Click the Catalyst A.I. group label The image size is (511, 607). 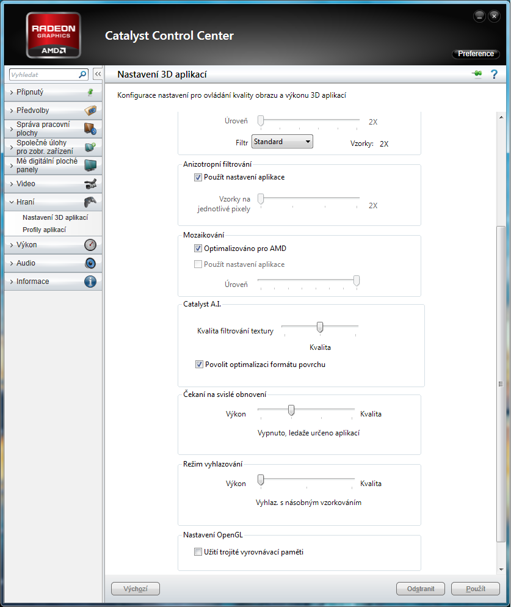tap(202, 304)
